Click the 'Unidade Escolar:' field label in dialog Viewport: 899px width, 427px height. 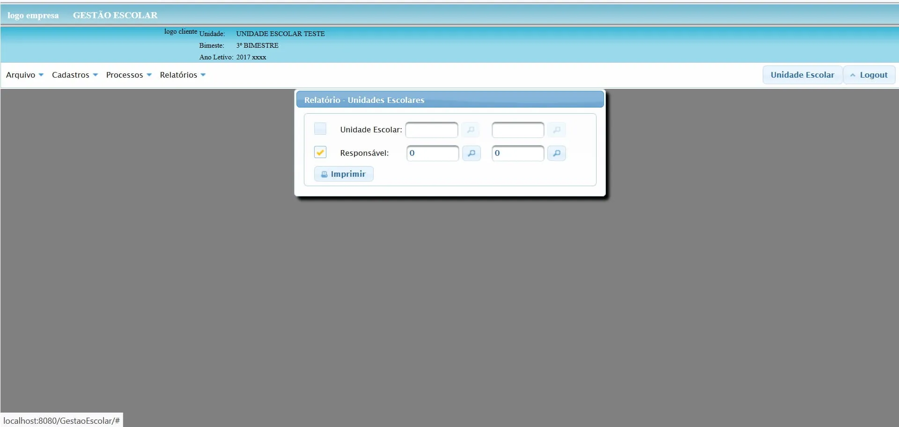[371, 130]
